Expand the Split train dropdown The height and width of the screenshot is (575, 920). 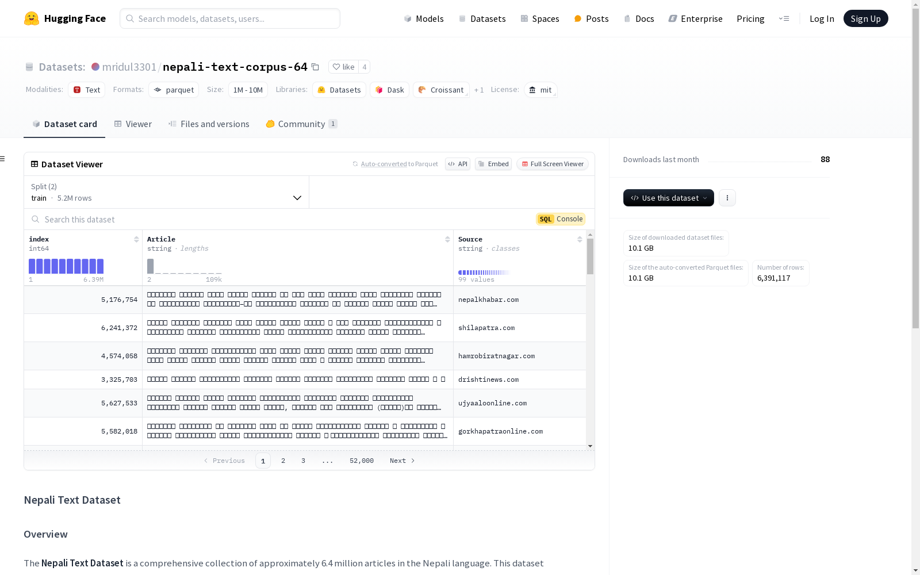point(167,192)
